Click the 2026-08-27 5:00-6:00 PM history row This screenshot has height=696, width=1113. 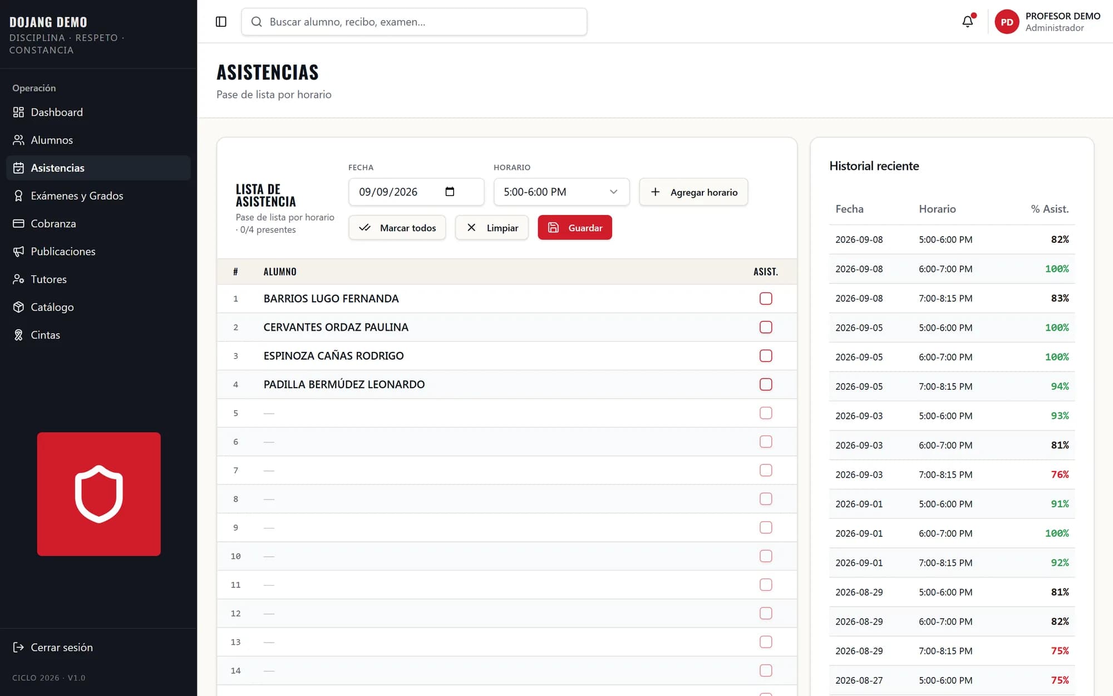point(952,680)
